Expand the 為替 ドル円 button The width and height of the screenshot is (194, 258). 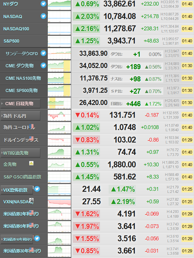pos(20,116)
